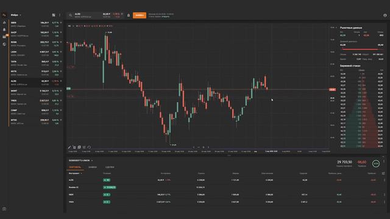Open the user profile icon at top right
The width and height of the screenshot is (390, 219).
point(385,15)
